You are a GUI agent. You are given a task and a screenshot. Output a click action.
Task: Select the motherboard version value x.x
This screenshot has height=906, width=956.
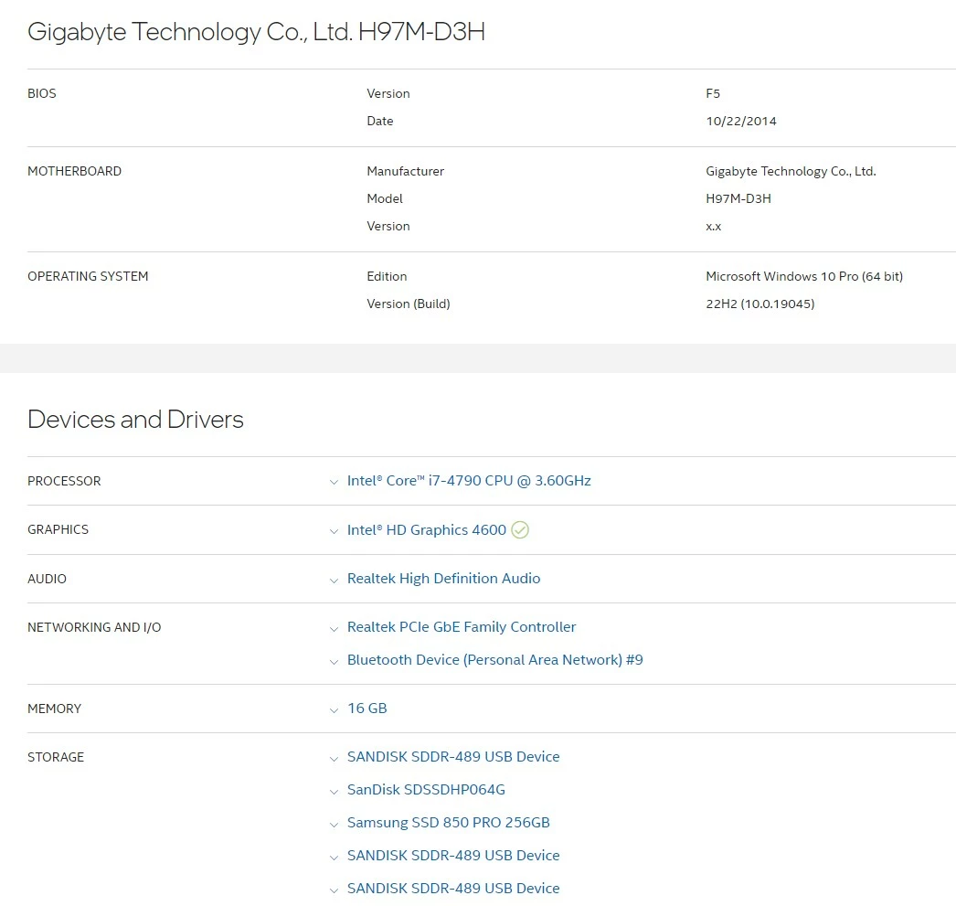(x=713, y=227)
